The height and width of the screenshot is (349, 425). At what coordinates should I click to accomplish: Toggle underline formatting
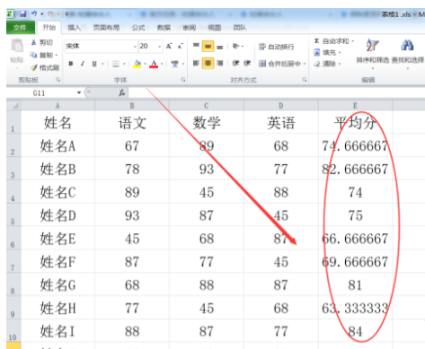click(94, 64)
